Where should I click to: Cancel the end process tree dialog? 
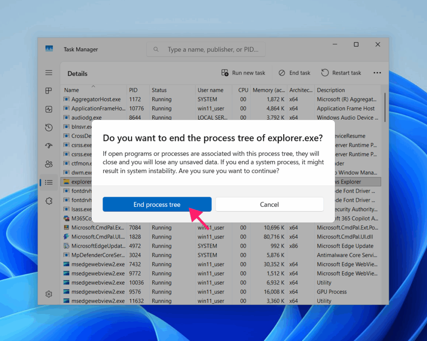(x=269, y=204)
